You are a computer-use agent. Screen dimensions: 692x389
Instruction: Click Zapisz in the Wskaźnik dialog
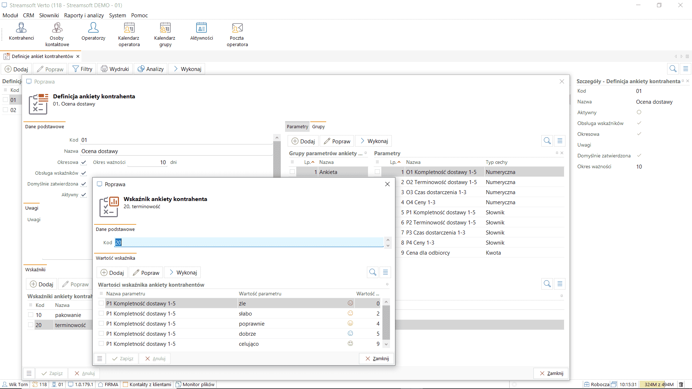click(x=122, y=358)
